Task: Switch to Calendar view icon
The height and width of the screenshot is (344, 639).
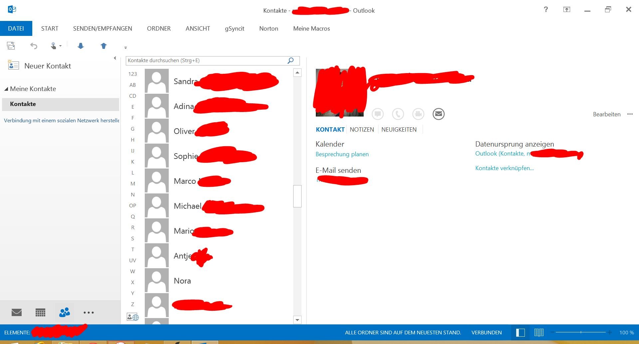Action: tap(40, 312)
